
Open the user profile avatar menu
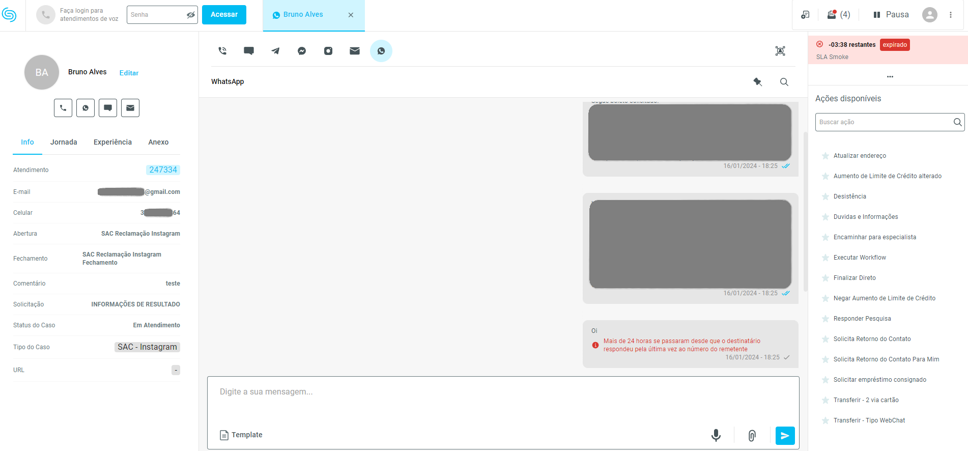929,15
